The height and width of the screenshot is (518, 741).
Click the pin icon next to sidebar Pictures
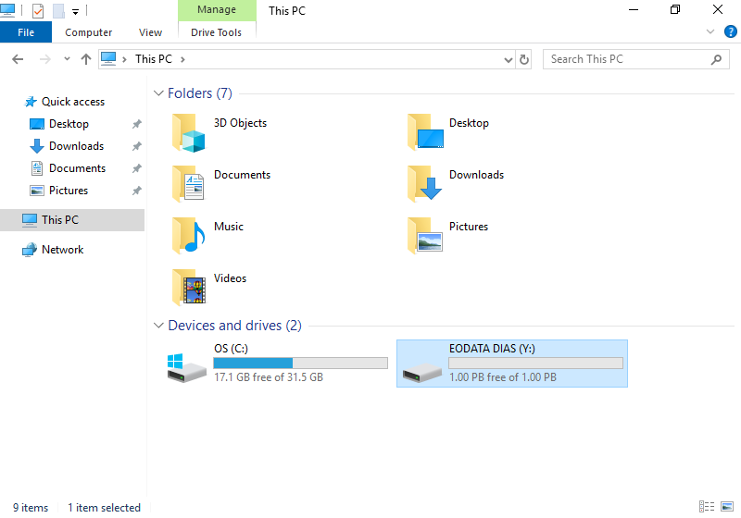point(136,191)
